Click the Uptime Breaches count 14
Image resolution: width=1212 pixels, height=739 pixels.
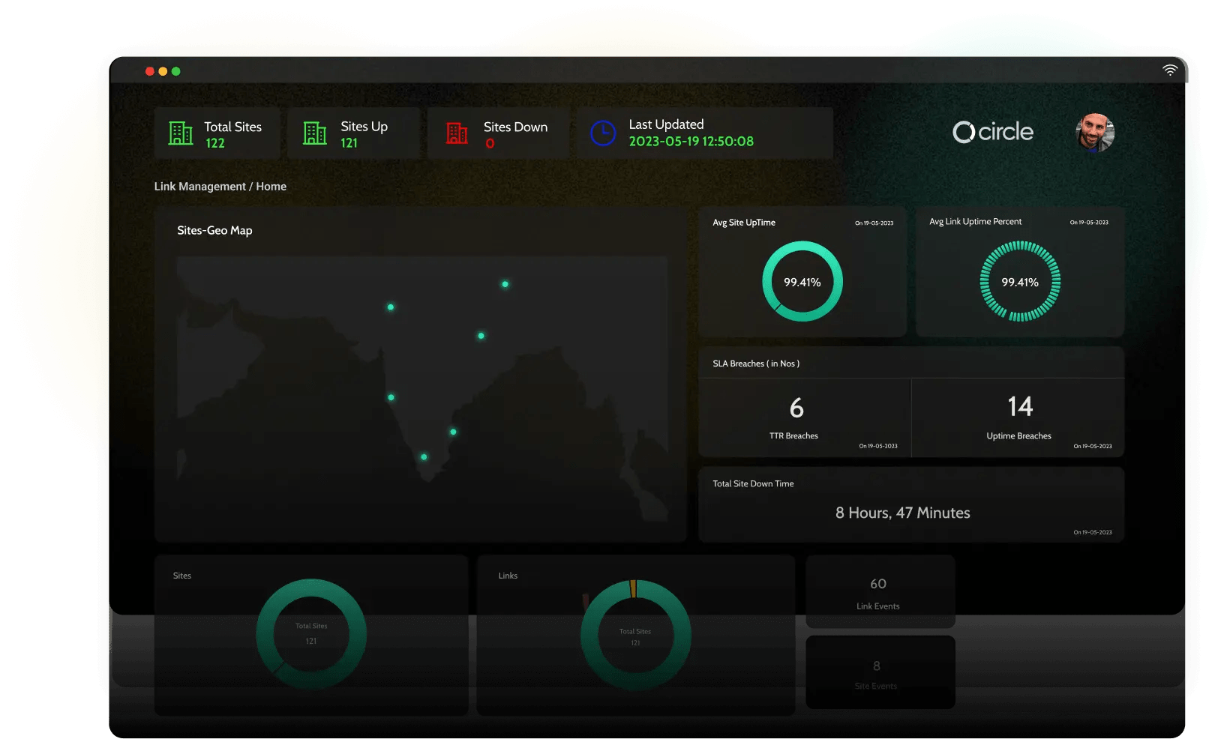coord(1020,407)
